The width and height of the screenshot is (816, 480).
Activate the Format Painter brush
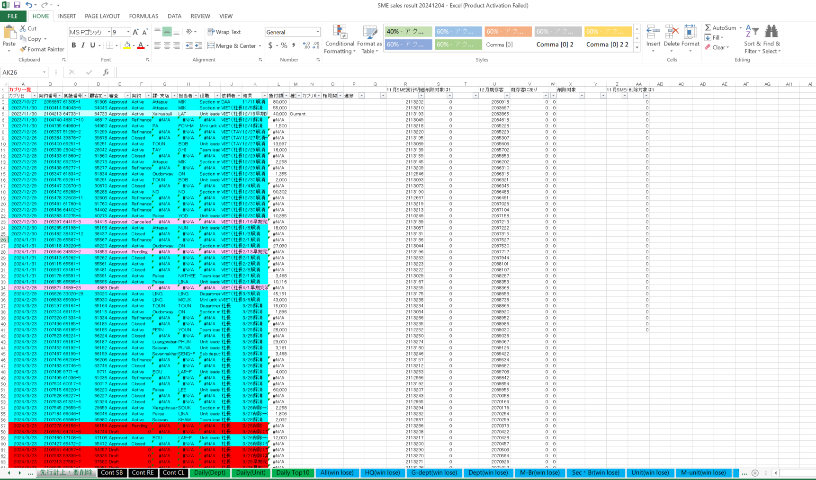coord(23,49)
